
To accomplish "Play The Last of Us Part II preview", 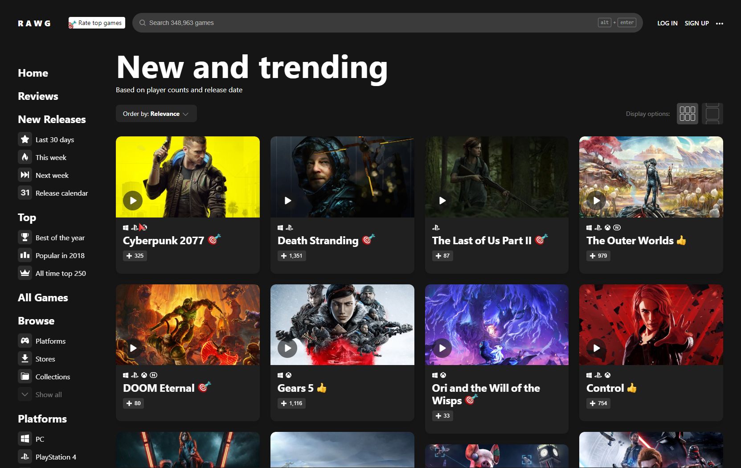I will tap(442, 201).
